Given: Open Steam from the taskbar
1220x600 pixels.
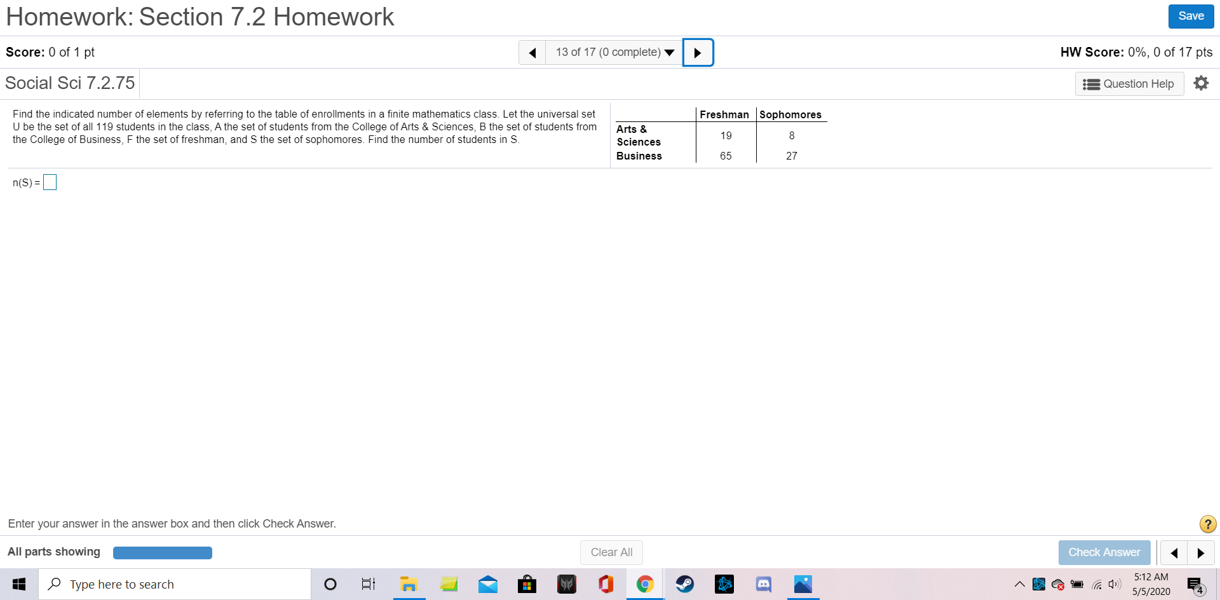Looking at the screenshot, I should tap(685, 583).
